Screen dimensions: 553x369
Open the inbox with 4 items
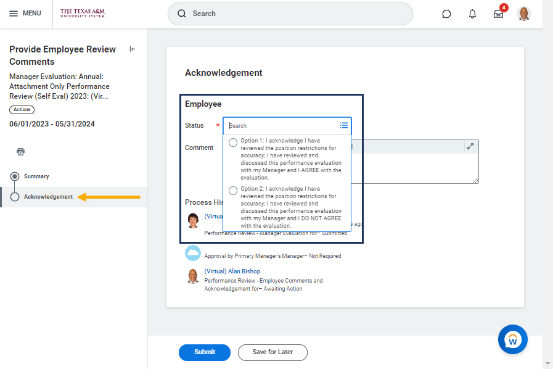click(498, 14)
